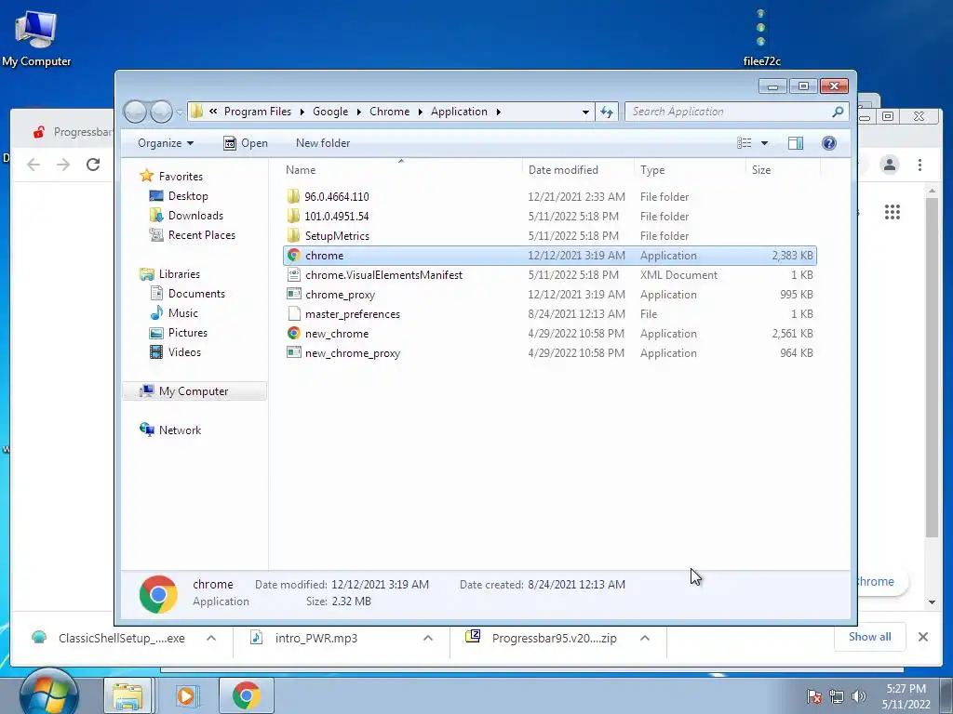Select the chrome_proxy file row
The height and width of the screenshot is (714, 953).
[549, 295]
